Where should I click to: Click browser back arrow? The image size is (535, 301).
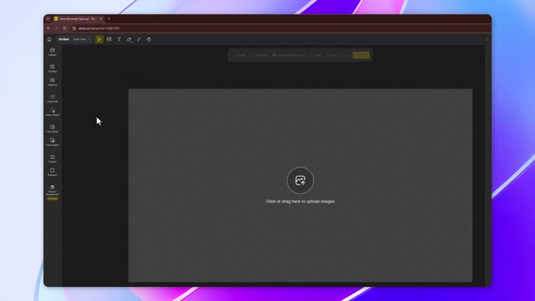click(x=48, y=28)
